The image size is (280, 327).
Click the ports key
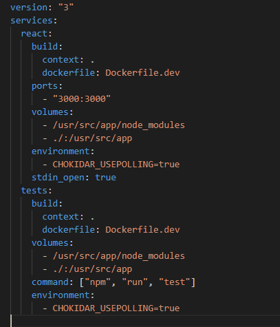pos(45,86)
